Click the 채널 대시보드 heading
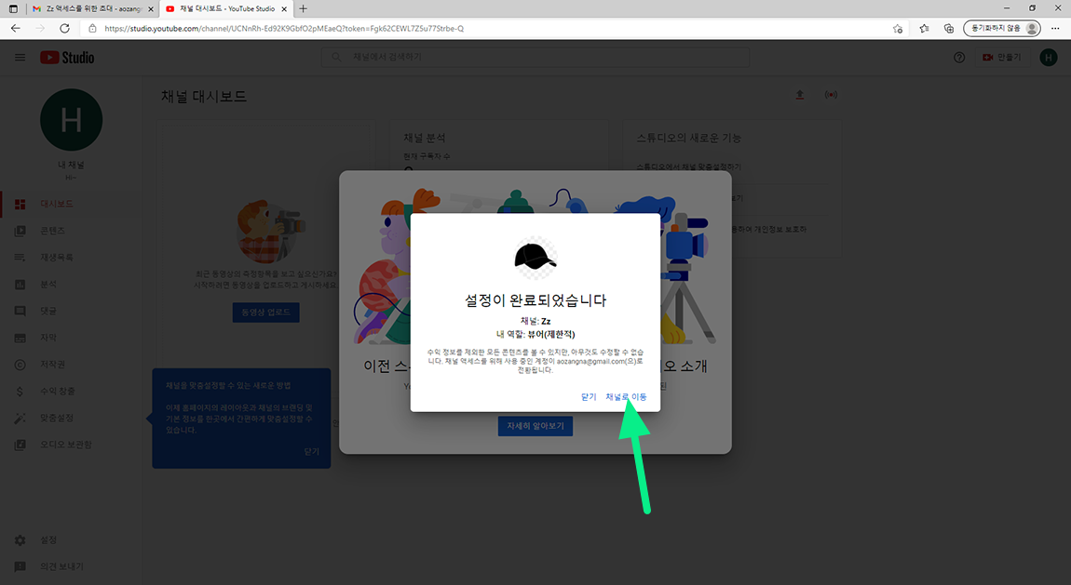 pos(204,96)
